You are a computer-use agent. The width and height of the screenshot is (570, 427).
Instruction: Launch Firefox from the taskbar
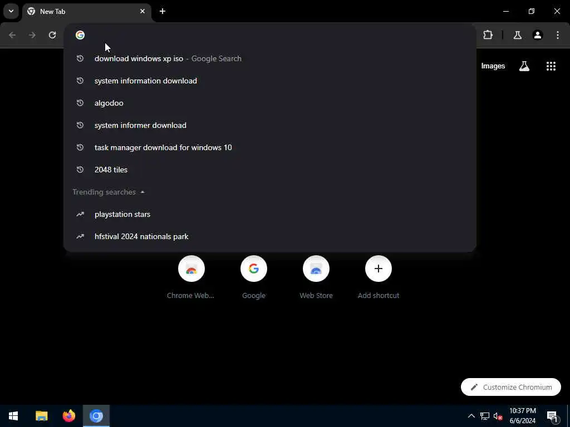(68, 416)
